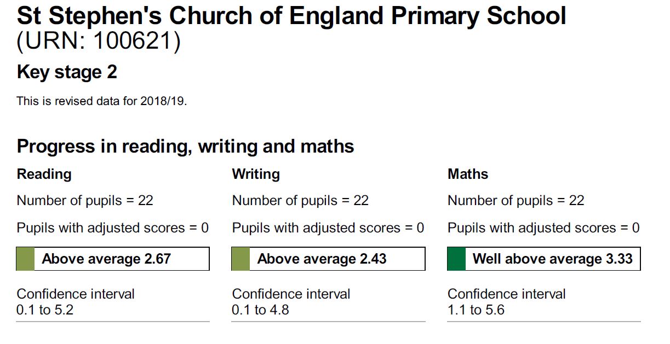Click the Reading column heading
This screenshot has height=344, width=670.
tap(44, 174)
